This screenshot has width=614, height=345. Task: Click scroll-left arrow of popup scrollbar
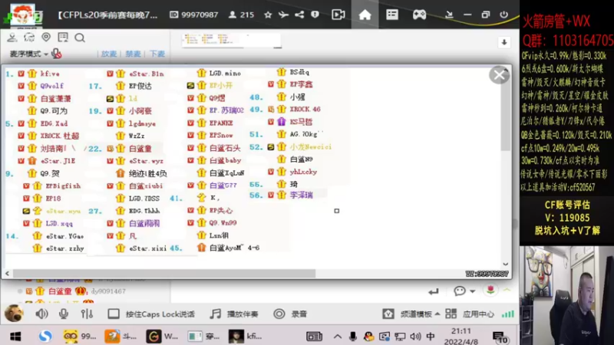point(7,274)
